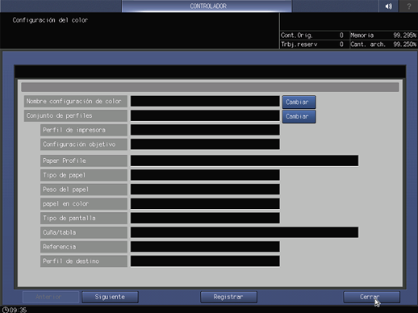Image resolution: width=418 pixels, height=313 pixels.
Task: Click the Cuña/tabla value field
Action: pos(245,232)
